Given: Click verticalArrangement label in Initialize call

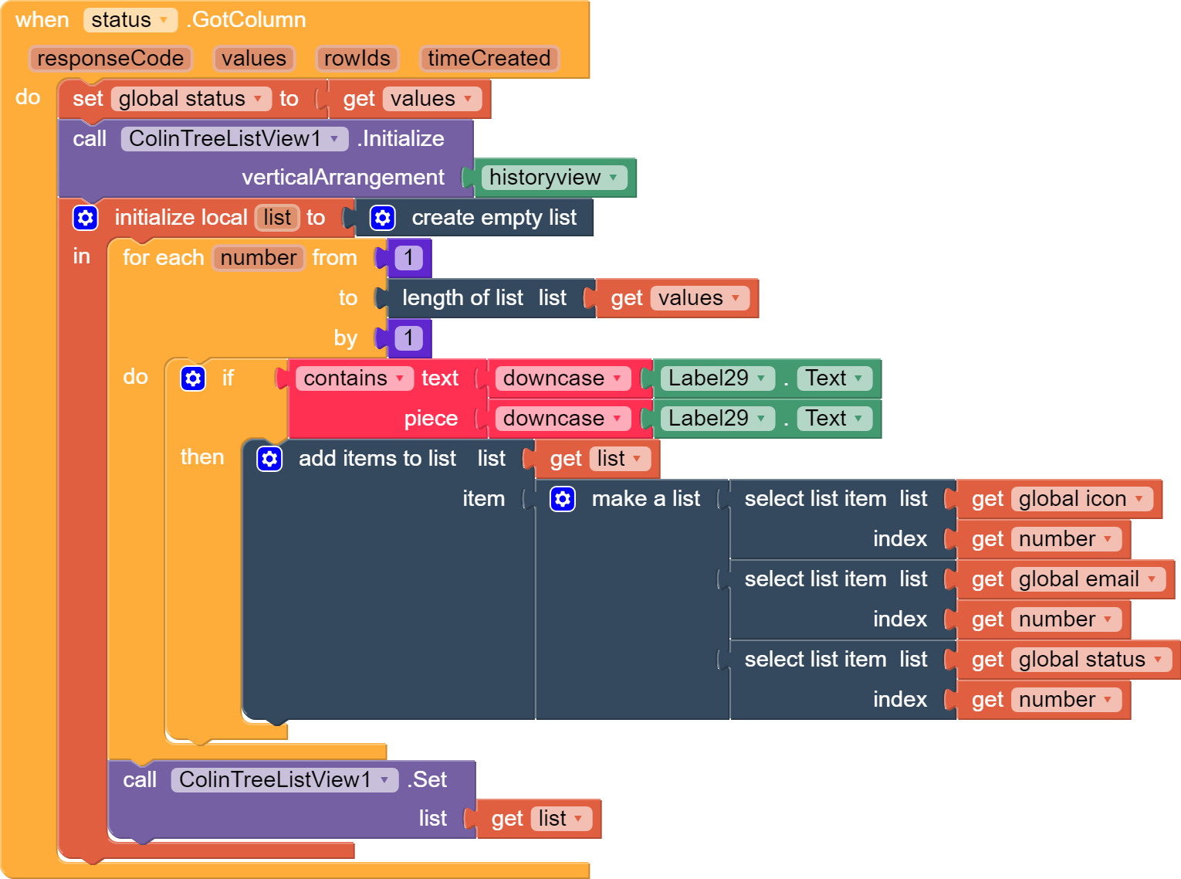Looking at the screenshot, I should [343, 178].
